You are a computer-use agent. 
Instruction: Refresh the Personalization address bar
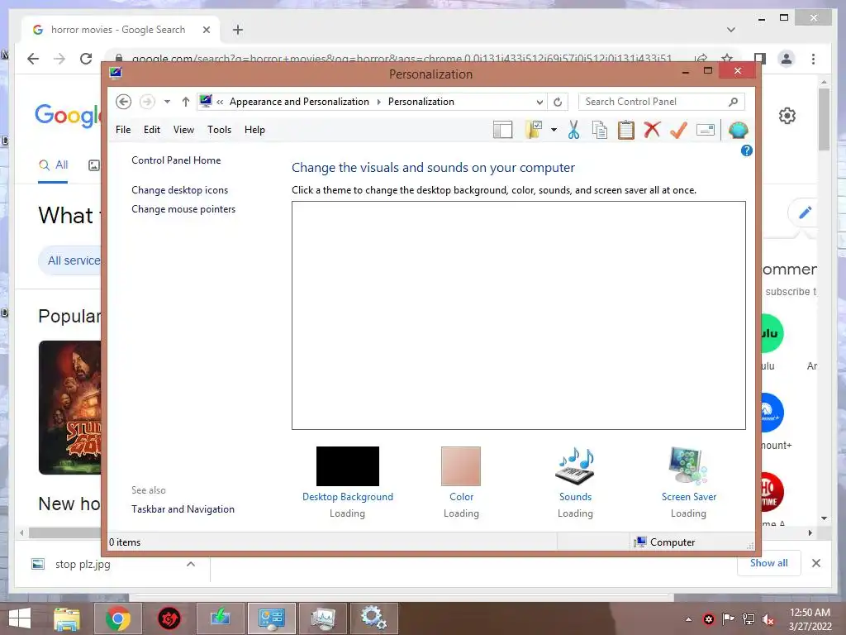pyautogui.click(x=558, y=102)
